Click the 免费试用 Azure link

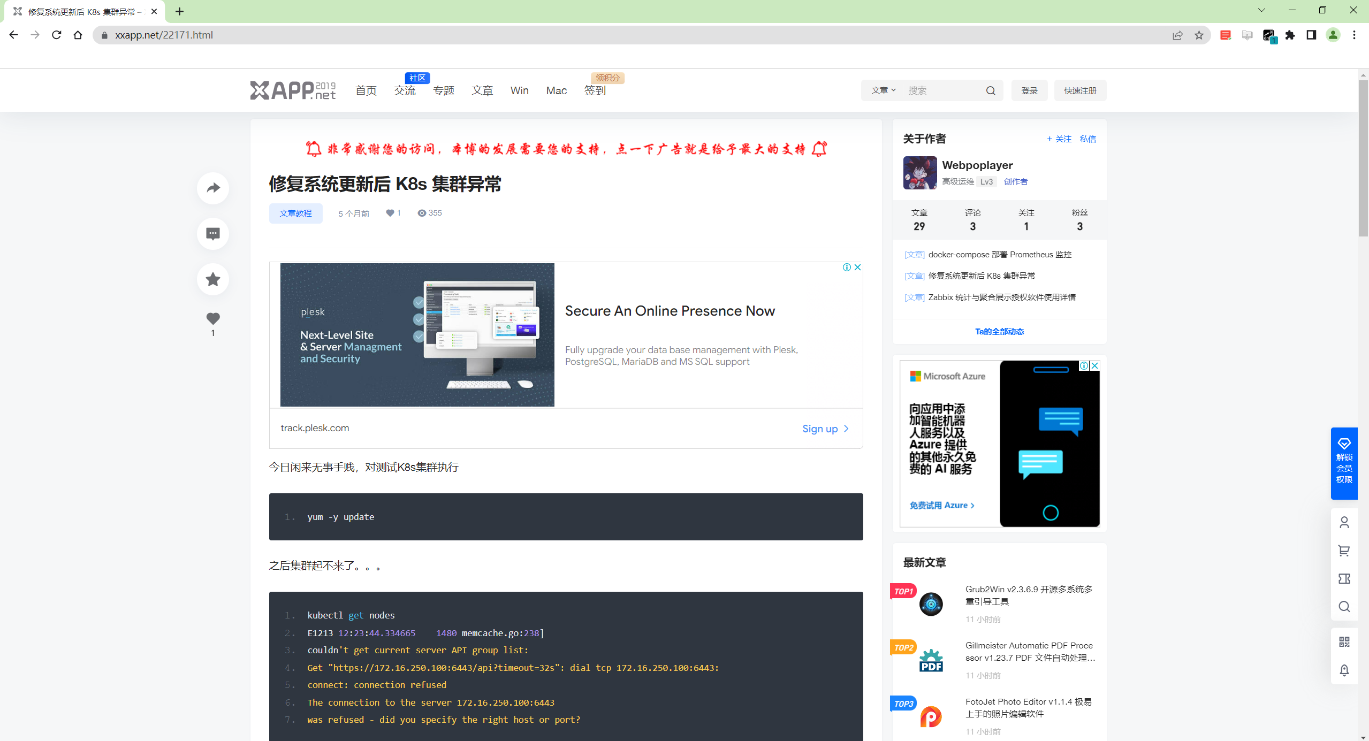(x=942, y=505)
